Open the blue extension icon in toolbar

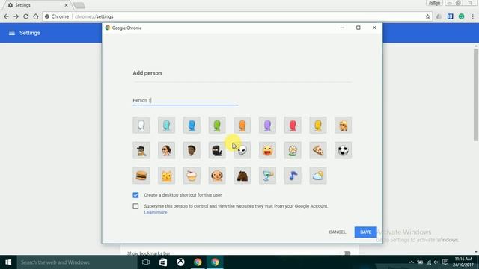coord(450,16)
